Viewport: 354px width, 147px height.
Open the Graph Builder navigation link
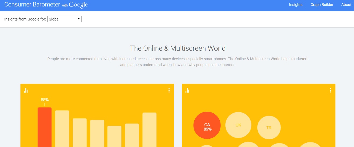click(322, 5)
